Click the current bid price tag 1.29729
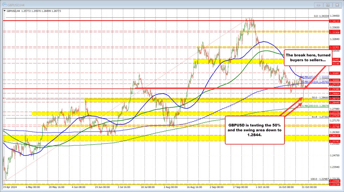This screenshot has width=344, height=192. click(x=336, y=84)
